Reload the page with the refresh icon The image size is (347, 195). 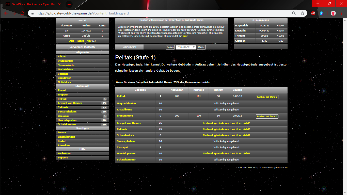[x=22, y=13]
